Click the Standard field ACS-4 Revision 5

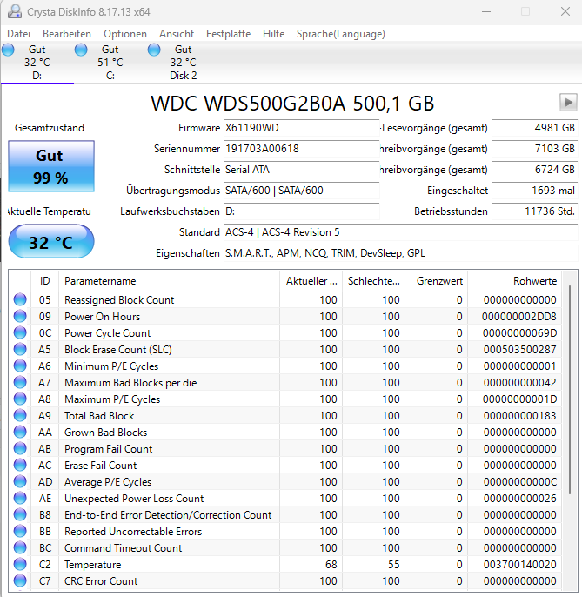pos(400,232)
